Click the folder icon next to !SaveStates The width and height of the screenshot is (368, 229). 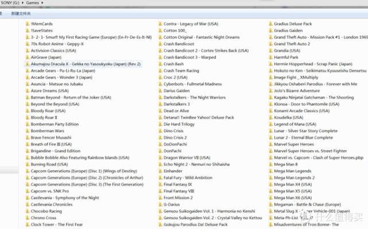28,30
